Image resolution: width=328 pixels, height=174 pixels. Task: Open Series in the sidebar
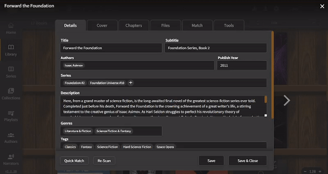[11, 72]
